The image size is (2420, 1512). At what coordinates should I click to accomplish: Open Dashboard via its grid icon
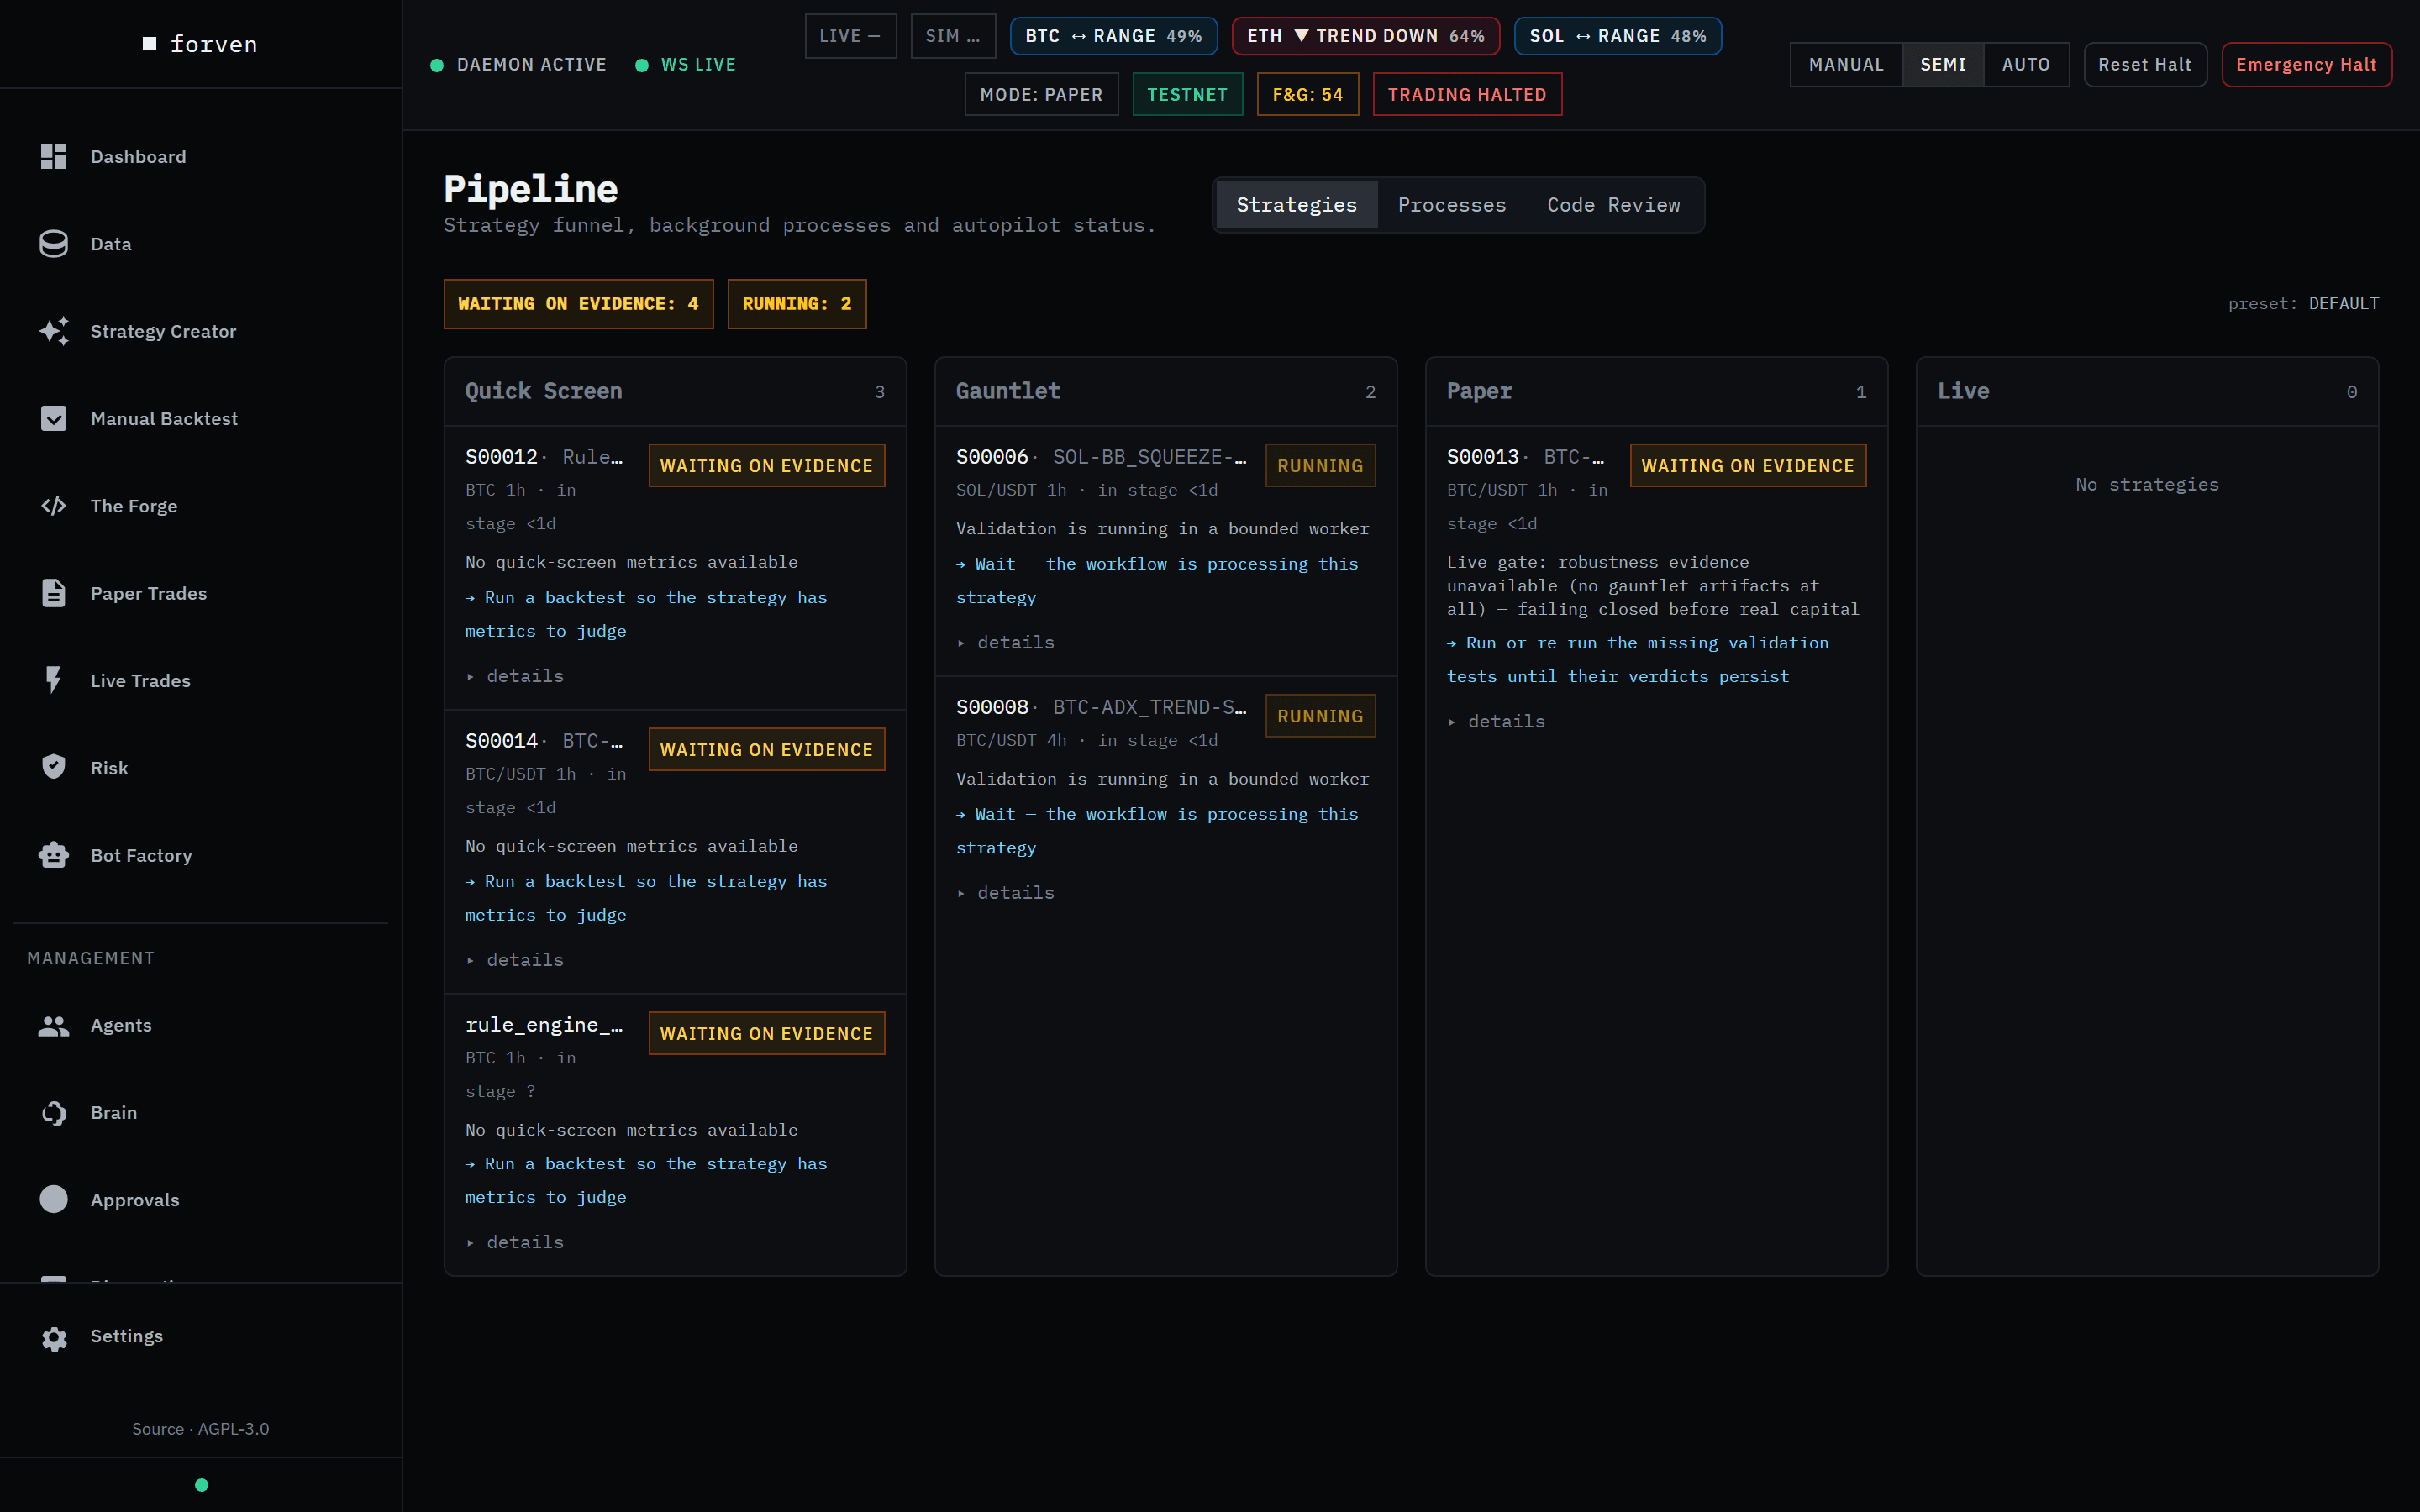click(x=53, y=156)
